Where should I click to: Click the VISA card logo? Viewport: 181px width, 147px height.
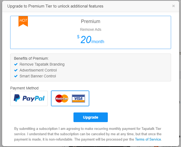78,99
